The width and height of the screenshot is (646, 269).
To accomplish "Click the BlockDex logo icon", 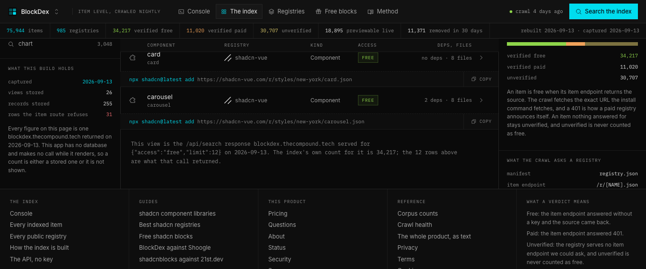I will (x=13, y=12).
